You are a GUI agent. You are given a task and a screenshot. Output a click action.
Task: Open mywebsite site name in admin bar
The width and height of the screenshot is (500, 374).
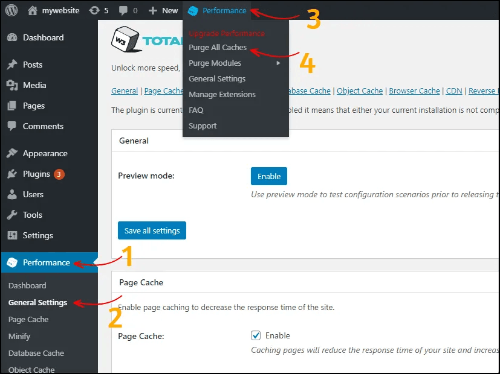click(60, 10)
